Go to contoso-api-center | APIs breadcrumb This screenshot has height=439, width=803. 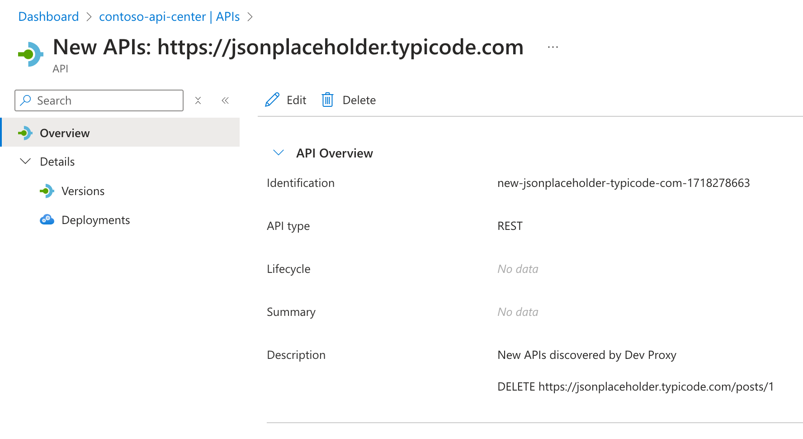(x=169, y=16)
